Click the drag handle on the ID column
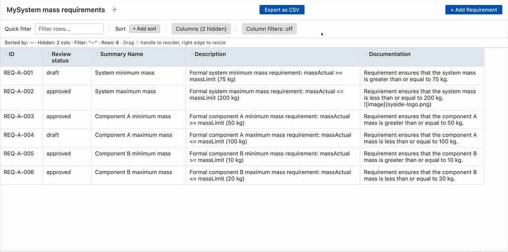Image resolution: width=508 pixels, height=252 pixels. (6, 54)
